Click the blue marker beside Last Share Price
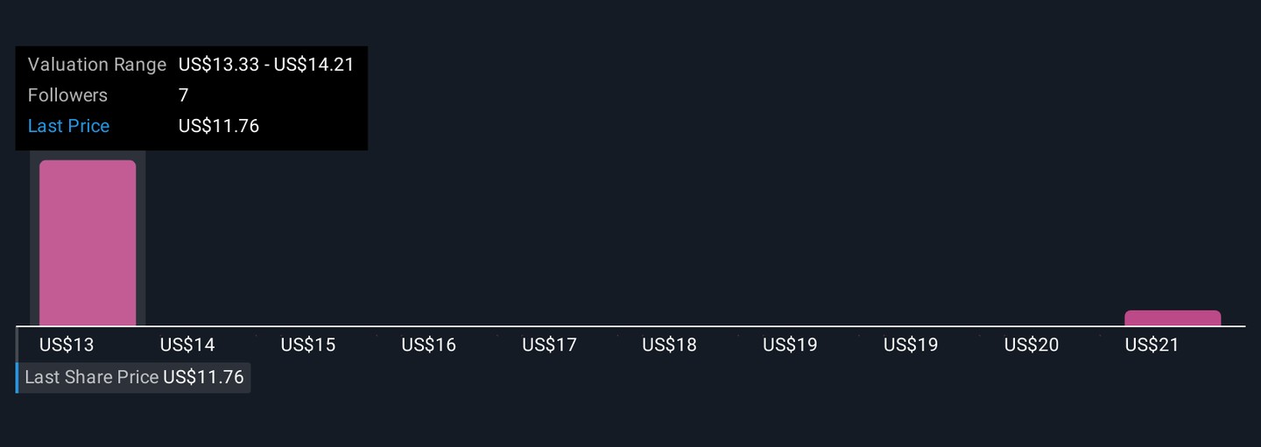This screenshot has width=1261, height=447. click(x=17, y=377)
